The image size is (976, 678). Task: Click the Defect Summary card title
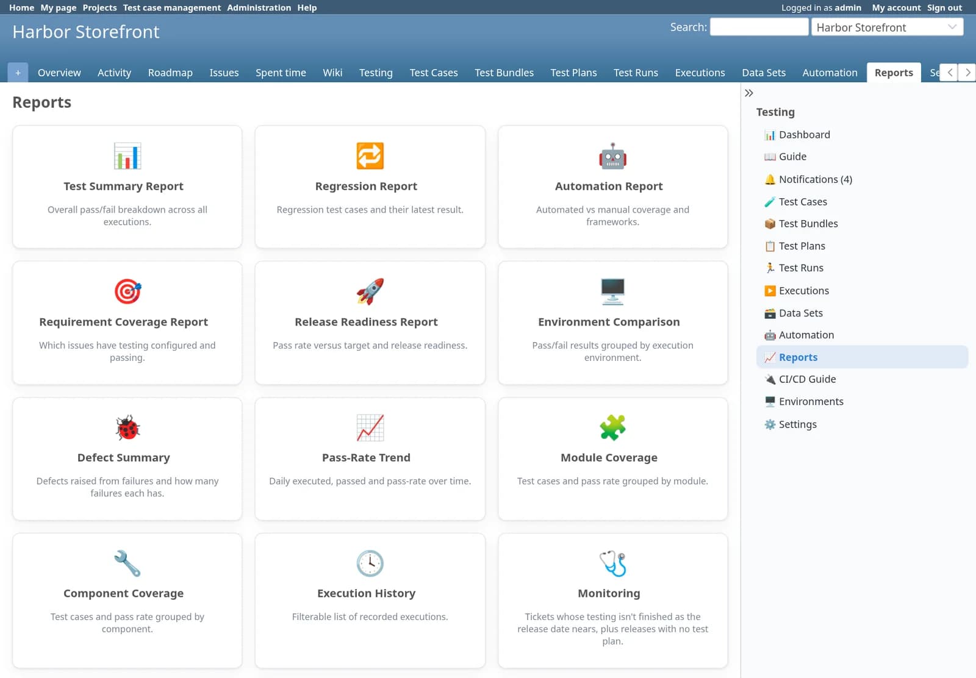click(x=124, y=458)
